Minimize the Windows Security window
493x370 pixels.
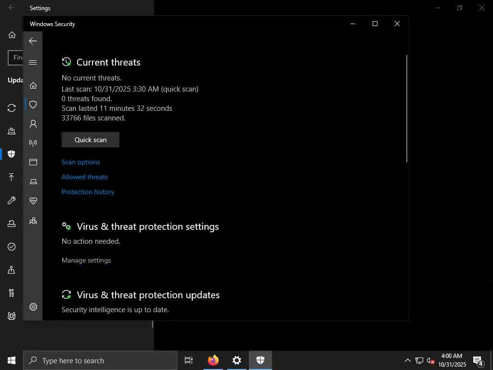pyautogui.click(x=353, y=24)
